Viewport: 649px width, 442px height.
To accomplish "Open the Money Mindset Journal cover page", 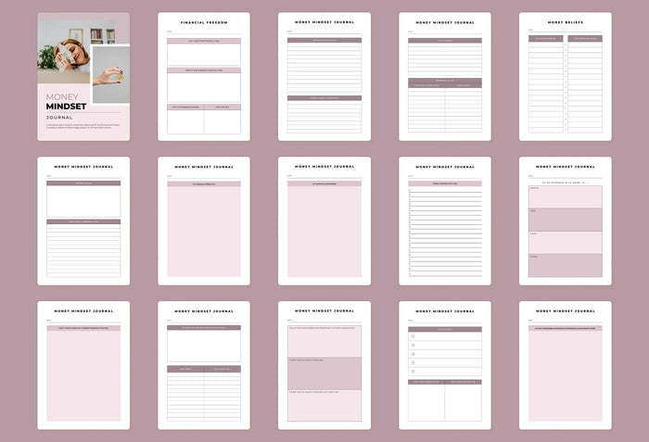I will pos(83,77).
